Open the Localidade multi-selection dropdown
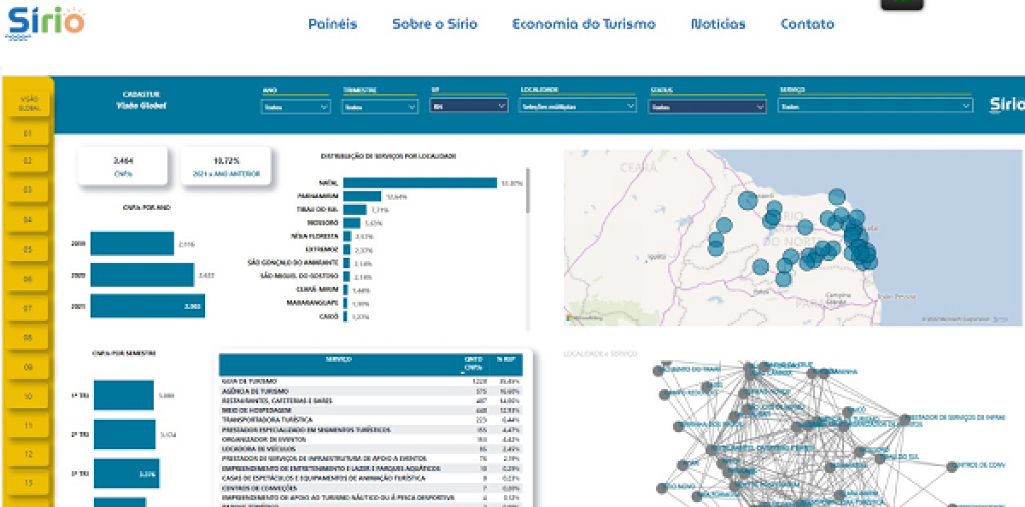This screenshot has width=1025, height=507. [577, 107]
